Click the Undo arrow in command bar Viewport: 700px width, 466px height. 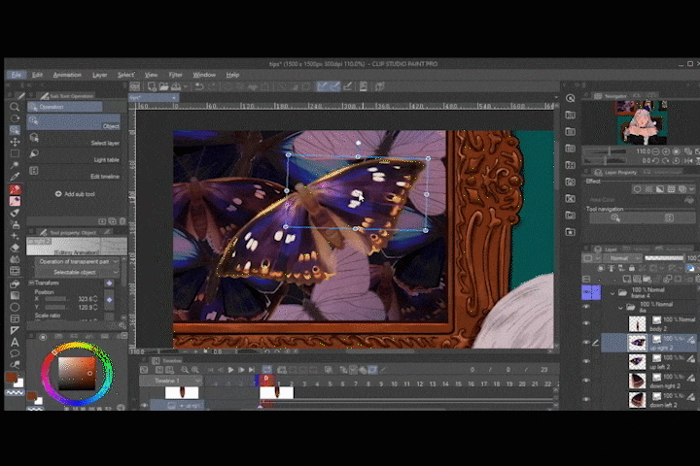pos(199,86)
